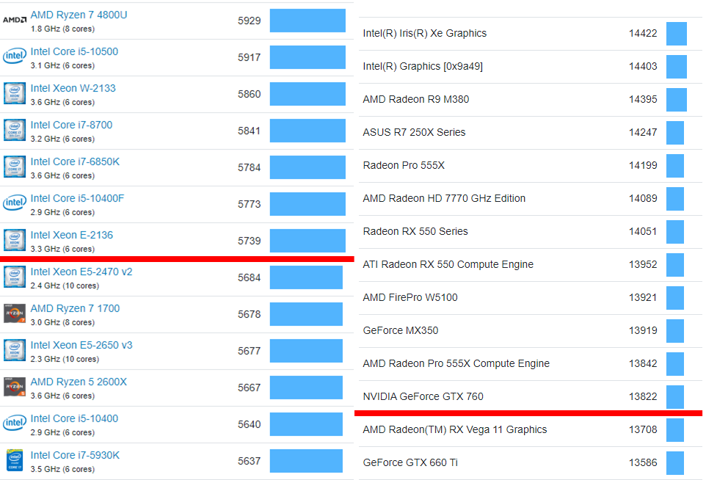Select ATI Radeon RX 550 Compute Engine

[448, 264]
